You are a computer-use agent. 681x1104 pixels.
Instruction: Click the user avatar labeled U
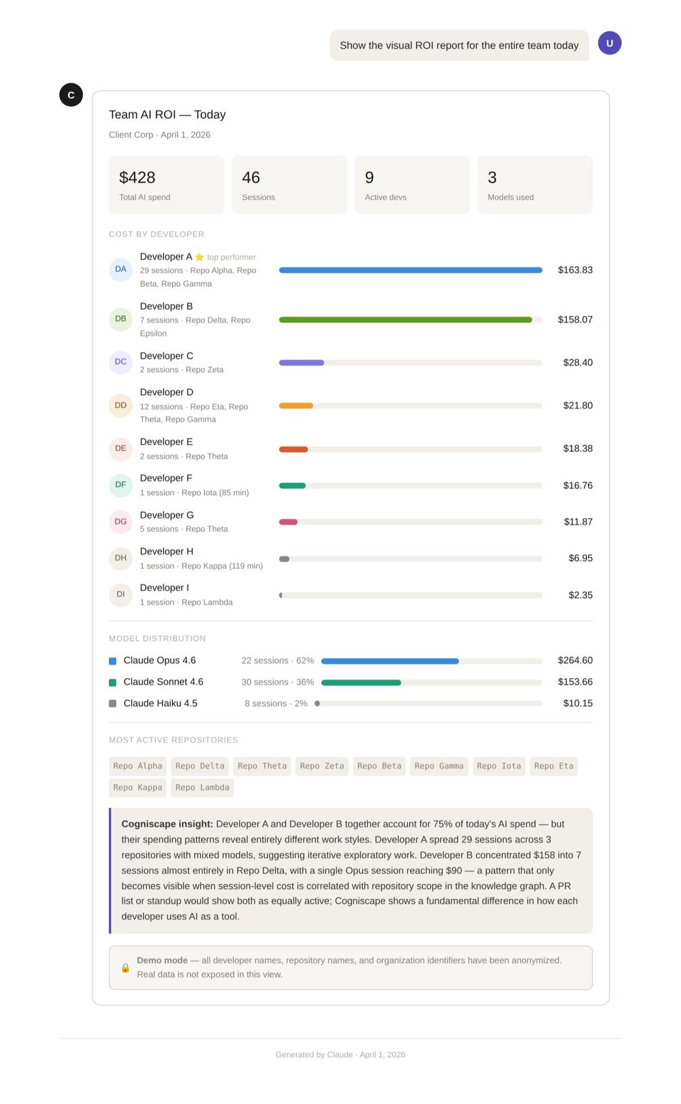(609, 43)
